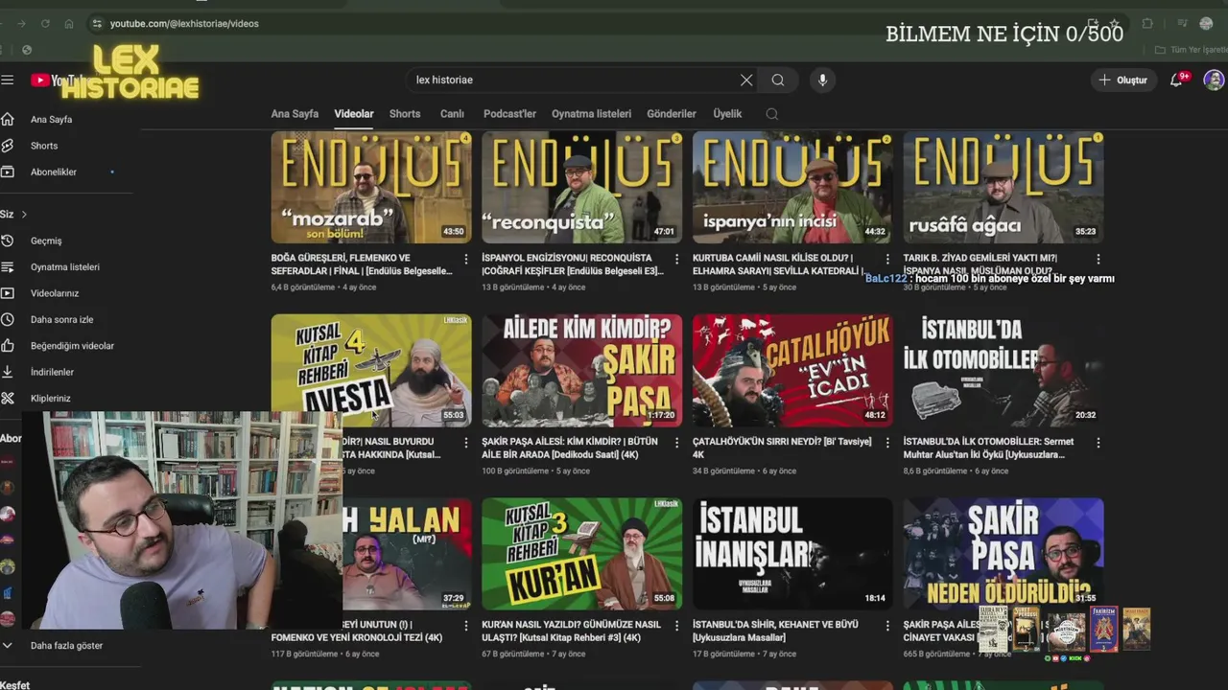Open options menu for BOĞA GÜREŞLERİ video
The image size is (1228, 690).
coord(466,259)
